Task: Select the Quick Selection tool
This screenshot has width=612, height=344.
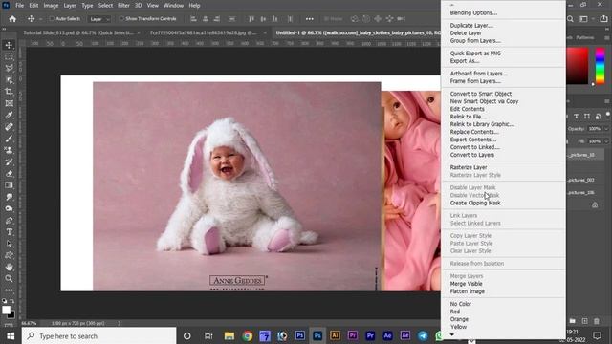Action: [9, 80]
